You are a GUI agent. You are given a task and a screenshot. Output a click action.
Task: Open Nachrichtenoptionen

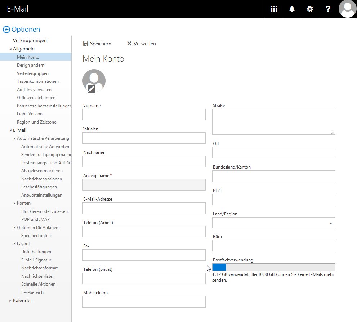coord(41,179)
